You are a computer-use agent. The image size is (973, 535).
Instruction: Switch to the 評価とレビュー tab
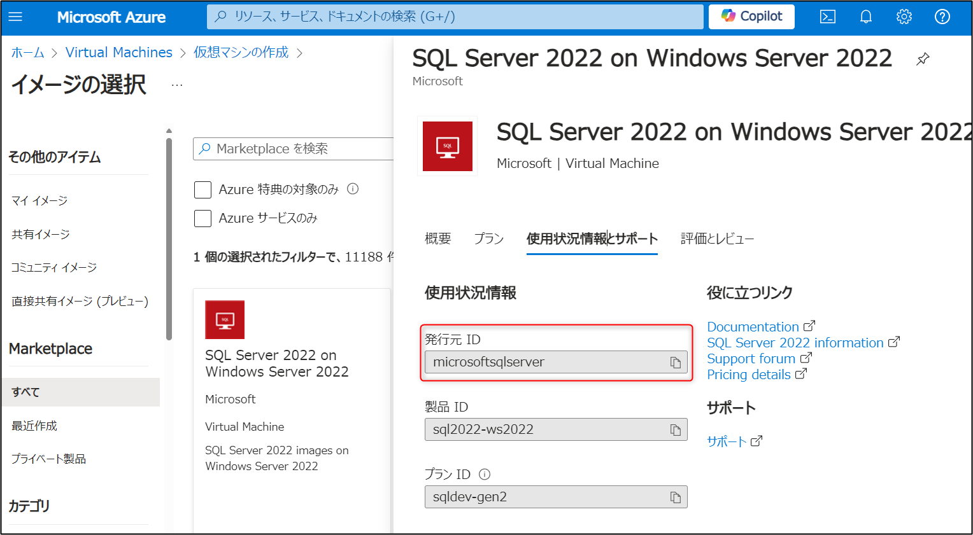(x=717, y=239)
